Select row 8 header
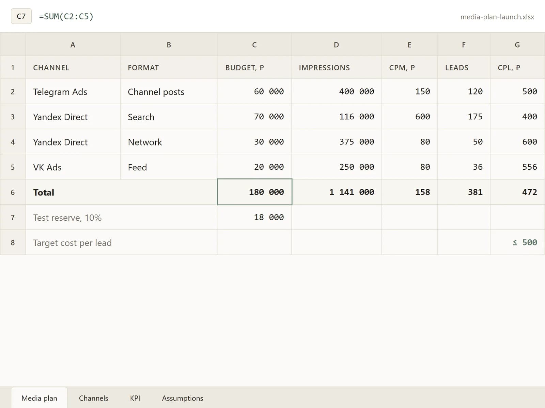 tap(13, 242)
